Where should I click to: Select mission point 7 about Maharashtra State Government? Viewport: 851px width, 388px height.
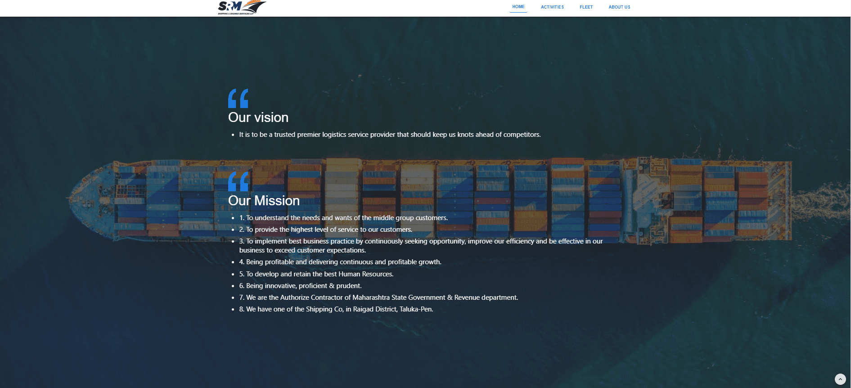(378, 298)
